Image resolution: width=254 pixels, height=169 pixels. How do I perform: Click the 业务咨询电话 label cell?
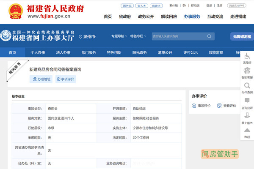click(x=114, y=164)
